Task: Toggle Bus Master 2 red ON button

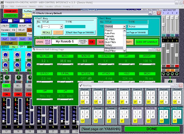Action: [x=168, y=66]
